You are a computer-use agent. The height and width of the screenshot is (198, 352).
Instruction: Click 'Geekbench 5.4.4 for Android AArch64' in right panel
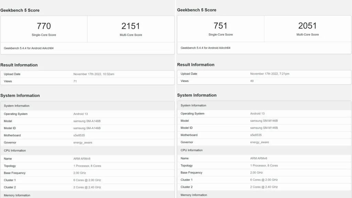click(206, 48)
